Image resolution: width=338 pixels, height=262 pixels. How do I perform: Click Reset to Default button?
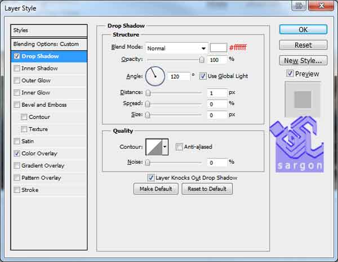click(207, 189)
